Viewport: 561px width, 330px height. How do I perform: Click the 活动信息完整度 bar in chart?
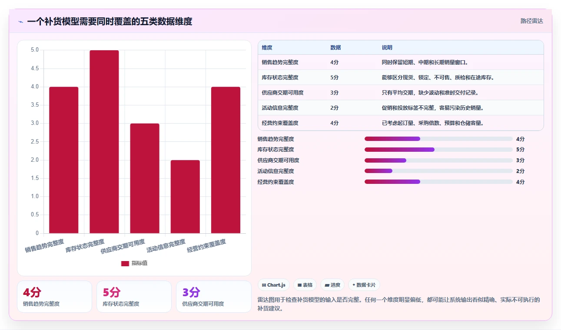click(x=185, y=197)
